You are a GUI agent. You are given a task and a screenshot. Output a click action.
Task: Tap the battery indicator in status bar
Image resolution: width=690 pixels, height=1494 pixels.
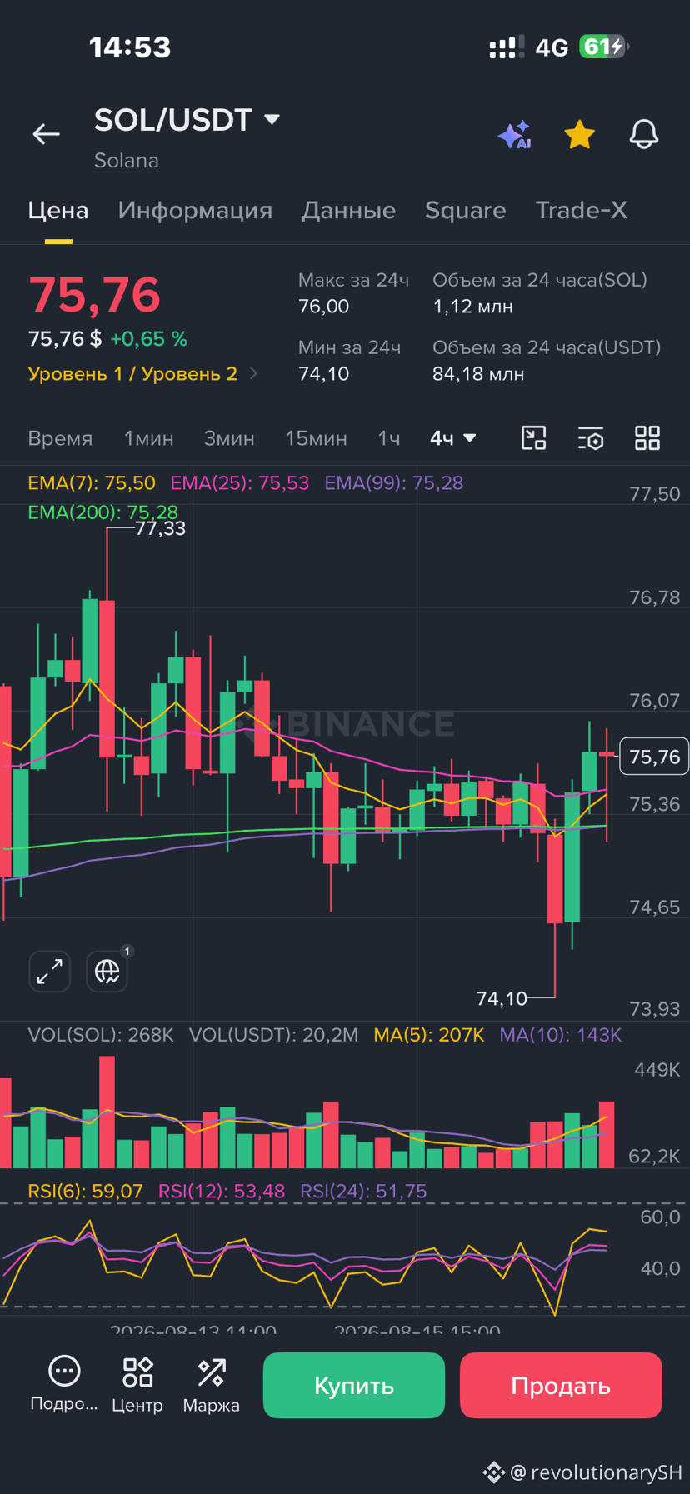pyautogui.click(x=604, y=47)
